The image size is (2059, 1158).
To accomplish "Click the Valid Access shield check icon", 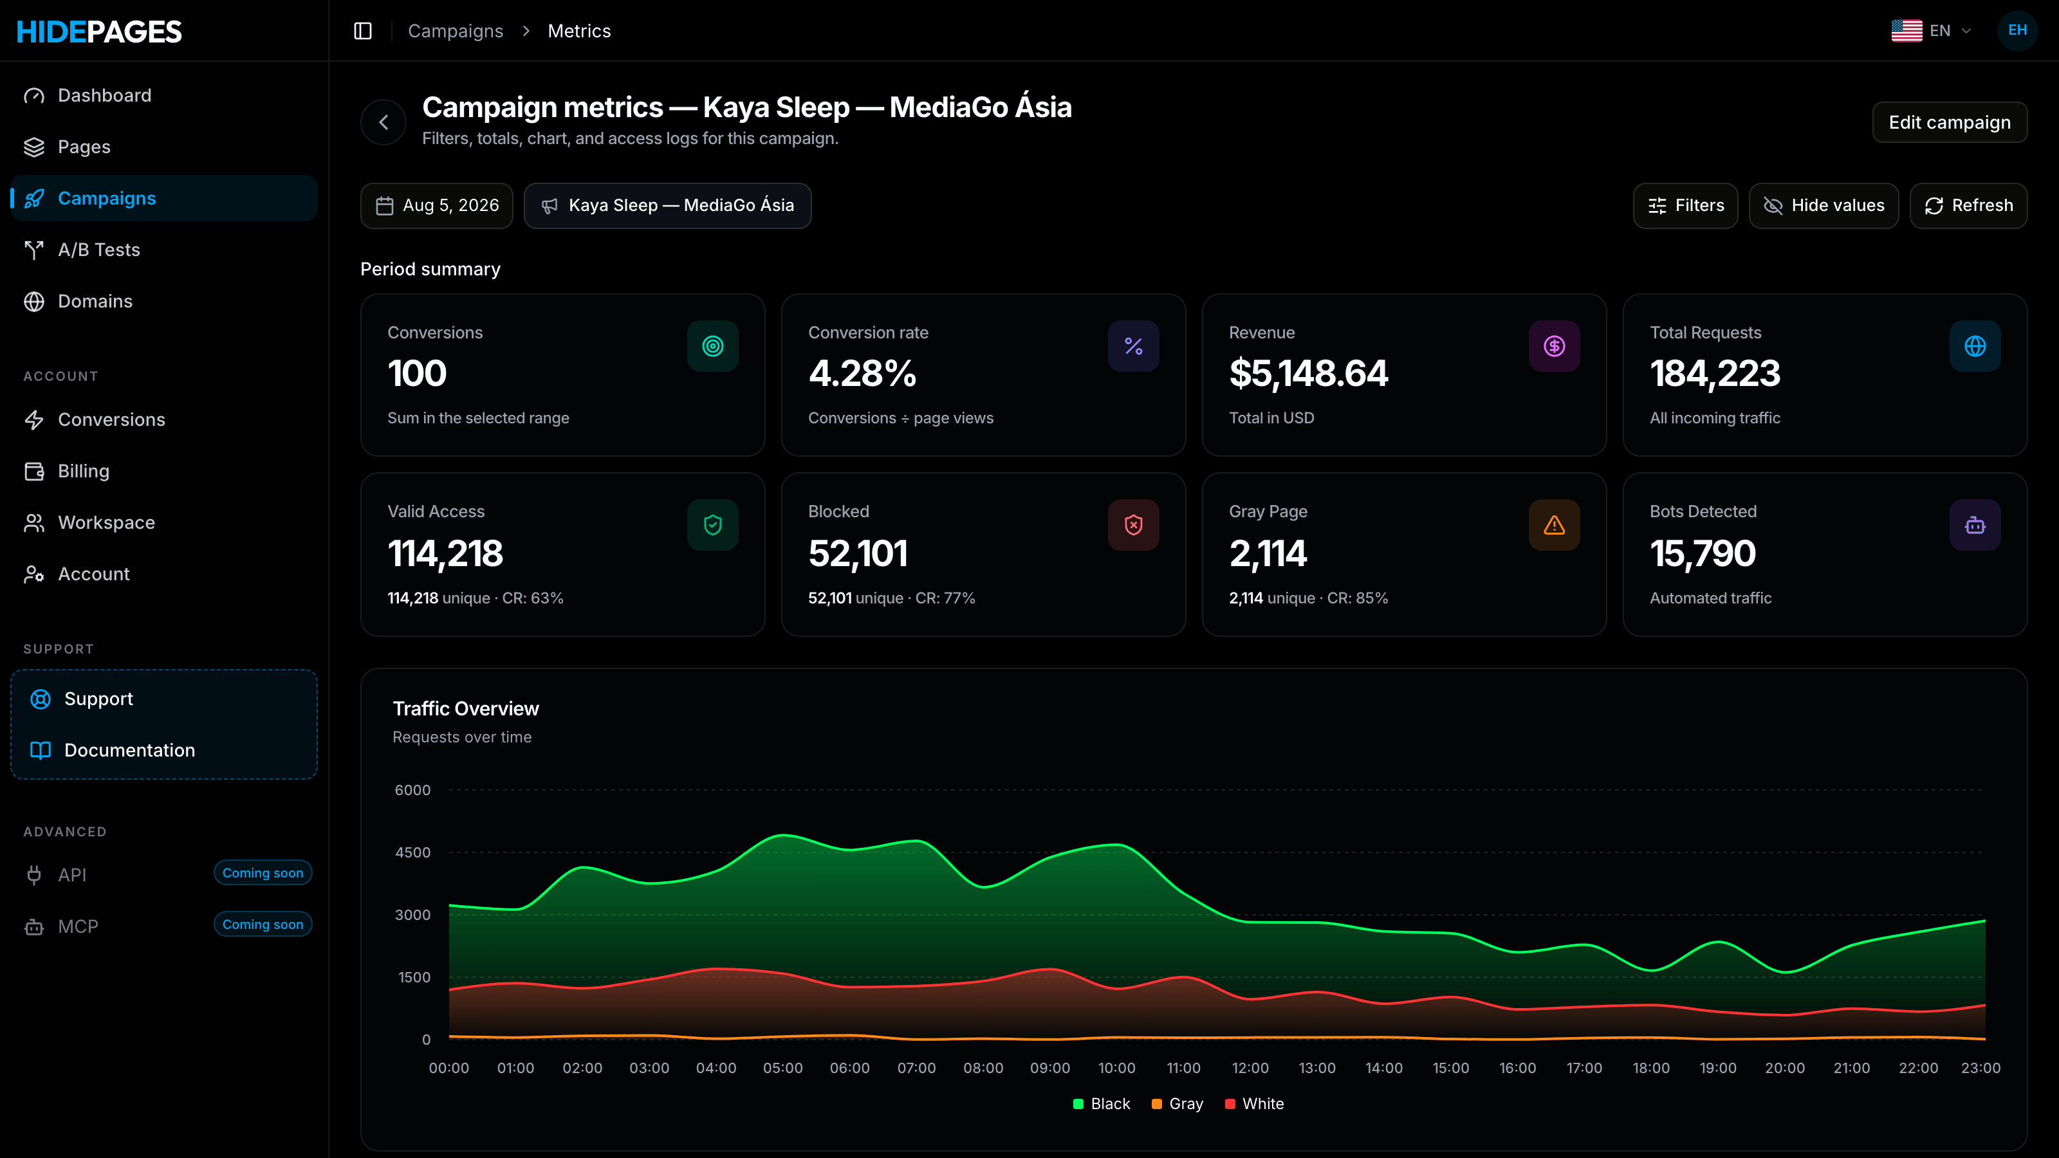I will click(712, 525).
